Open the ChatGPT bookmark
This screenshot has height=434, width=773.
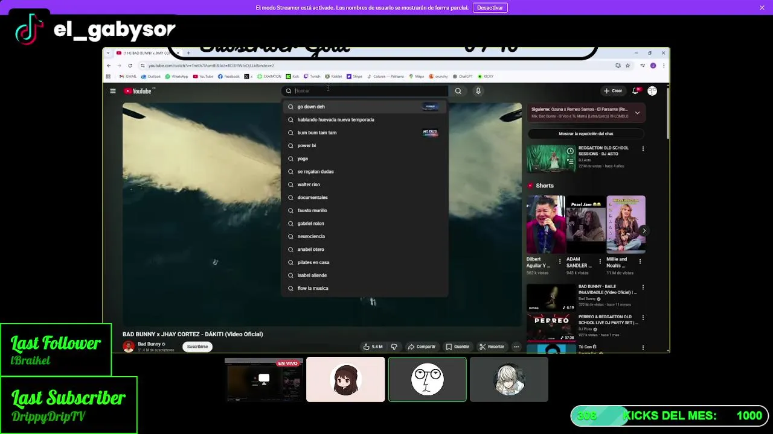pos(463,77)
